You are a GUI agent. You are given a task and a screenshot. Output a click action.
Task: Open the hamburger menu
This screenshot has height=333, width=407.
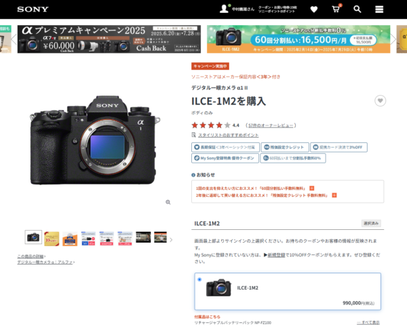click(379, 9)
